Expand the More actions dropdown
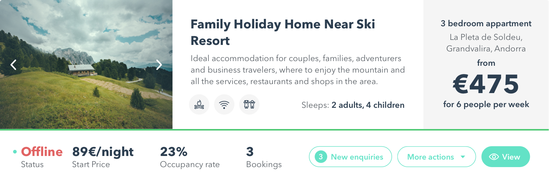 (436, 157)
